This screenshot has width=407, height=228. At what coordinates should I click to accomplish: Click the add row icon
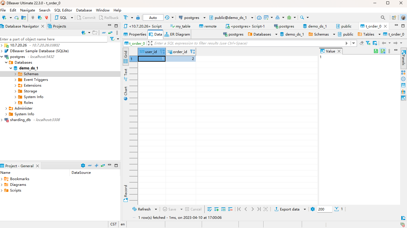pyautogui.click(x=216, y=209)
